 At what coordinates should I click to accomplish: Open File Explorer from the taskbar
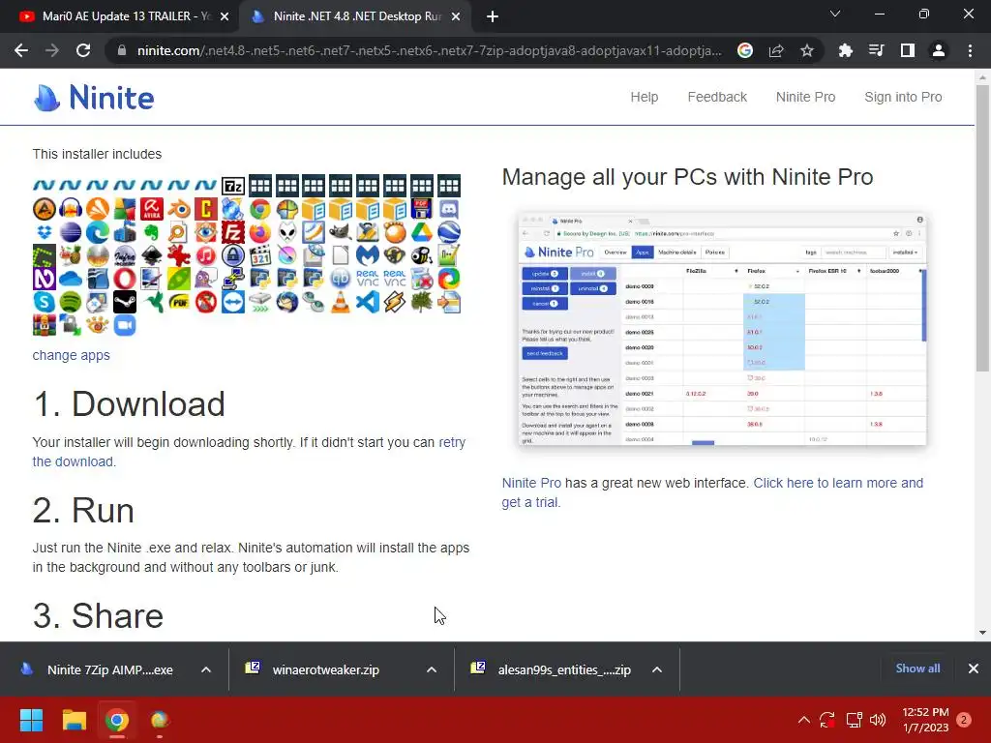coord(74,720)
